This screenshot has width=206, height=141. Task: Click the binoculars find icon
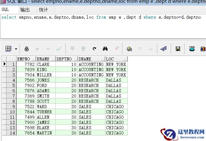click(105, 49)
